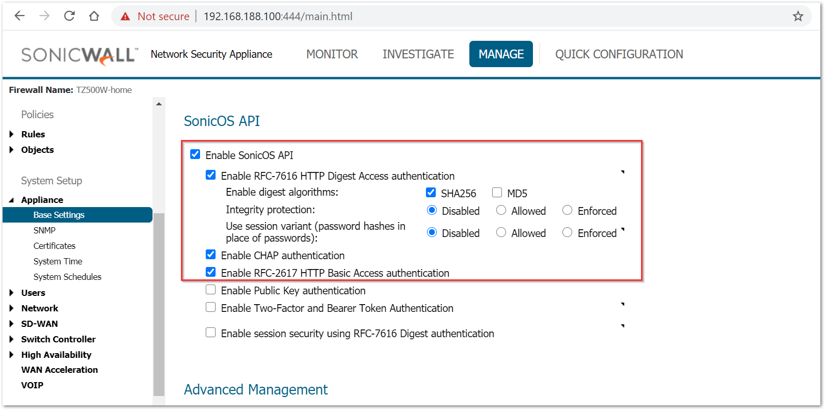The image size is (825, 410).
Task: Check Enable Two-Factor and Bearer Token Authentication
Action: point(210,307)
